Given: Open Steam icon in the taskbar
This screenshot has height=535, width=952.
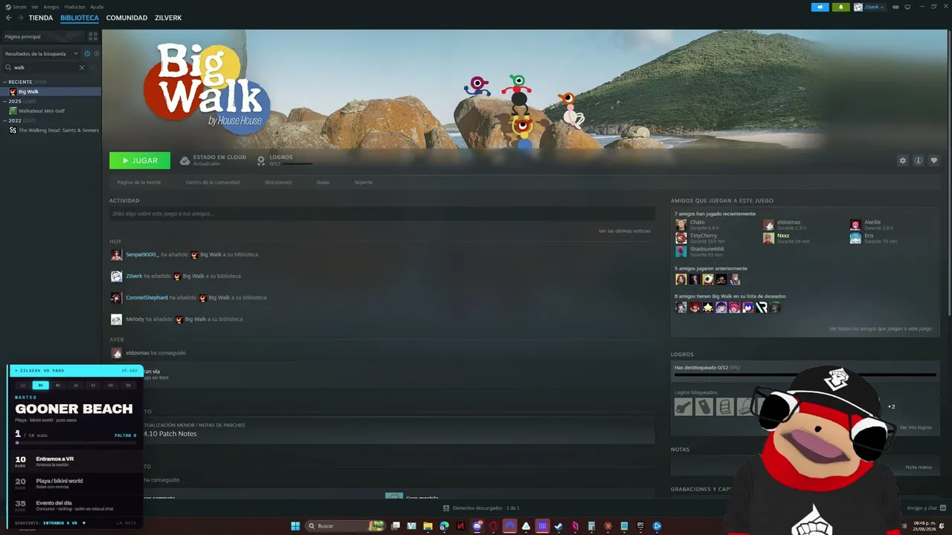Looking at the screenshot, I should point(559,526).
